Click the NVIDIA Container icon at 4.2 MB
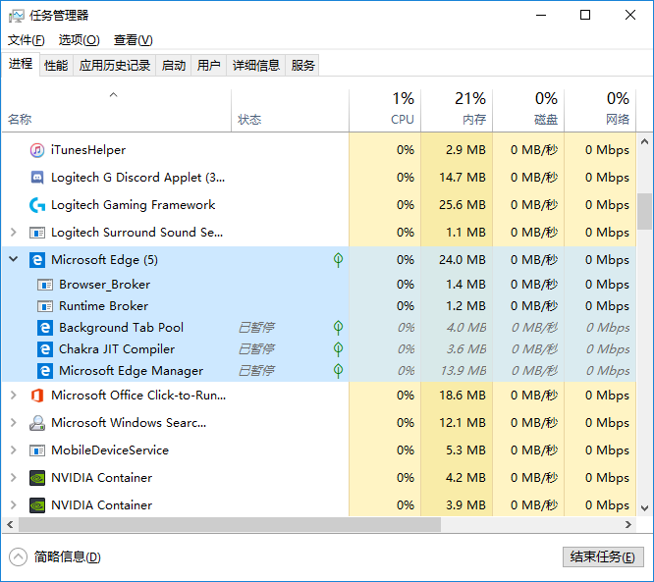 tap(37, 478)
